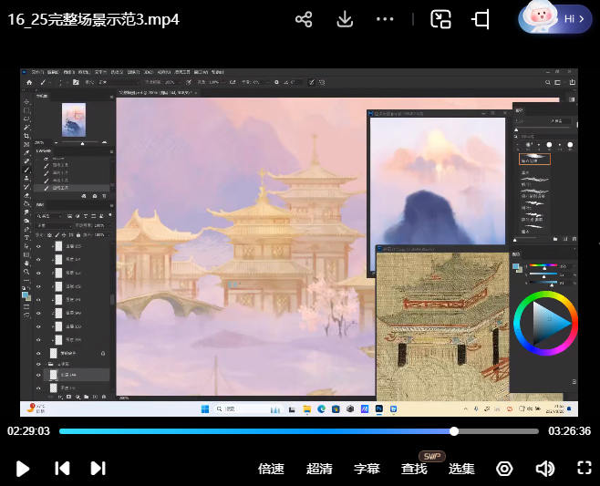Open the 字幕 subtitles menu

[x=367, y=469]
